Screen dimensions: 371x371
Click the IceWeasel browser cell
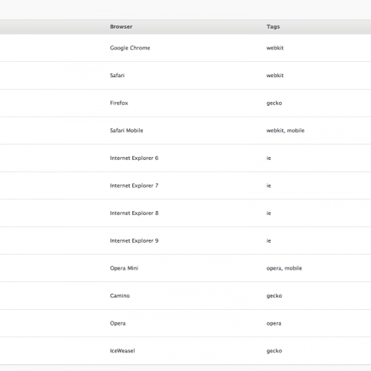(122, 351)
